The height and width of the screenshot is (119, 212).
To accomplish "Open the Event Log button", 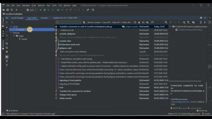I will [x=202, y=111].
